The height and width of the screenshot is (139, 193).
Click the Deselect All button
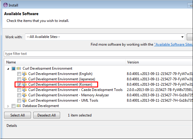click(47, 115)
